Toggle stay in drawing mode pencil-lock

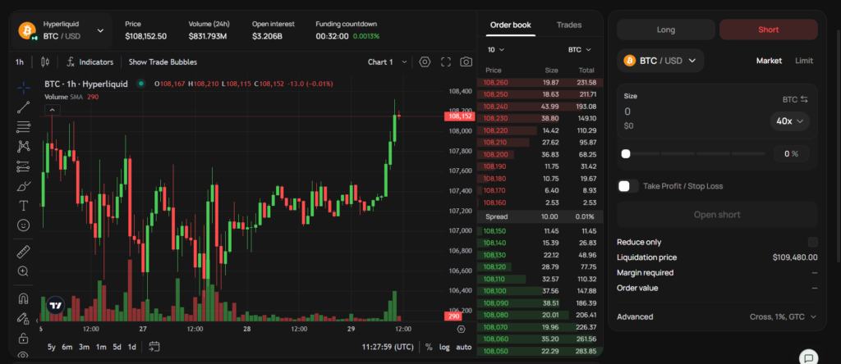pyautogui.click(x=23, y=318)
